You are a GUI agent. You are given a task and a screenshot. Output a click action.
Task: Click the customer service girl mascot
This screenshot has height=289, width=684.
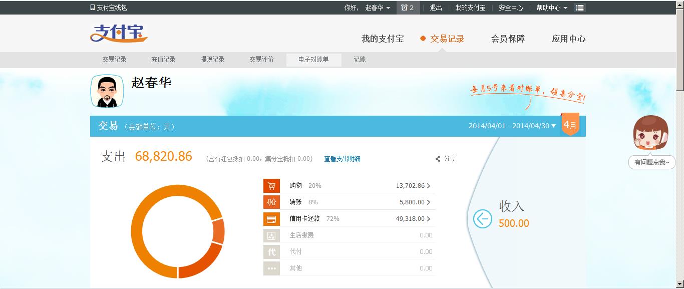(x=650, y=133)
